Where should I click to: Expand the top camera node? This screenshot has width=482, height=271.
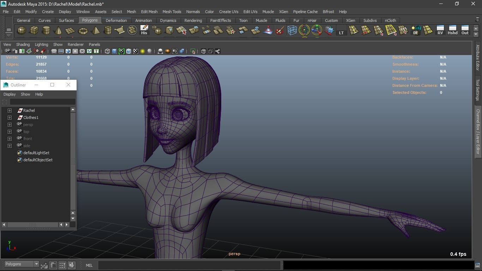click(x=10, y=132)
